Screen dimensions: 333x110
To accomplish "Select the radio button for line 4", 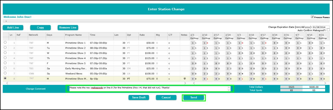I will point(5,58).
